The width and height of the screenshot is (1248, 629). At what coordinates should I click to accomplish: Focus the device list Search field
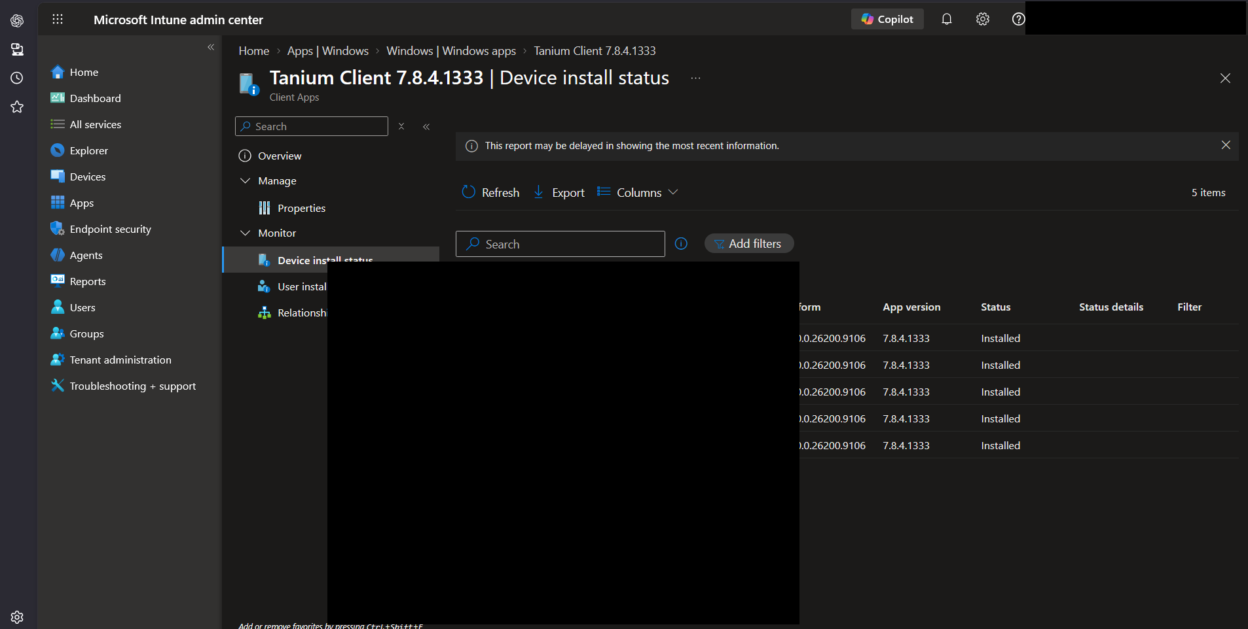[560, 244]
